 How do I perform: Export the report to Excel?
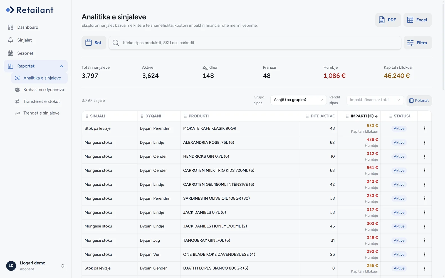click(x=417, y=20)
